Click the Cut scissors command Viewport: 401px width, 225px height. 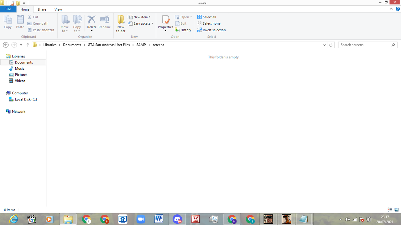(33, 17)
